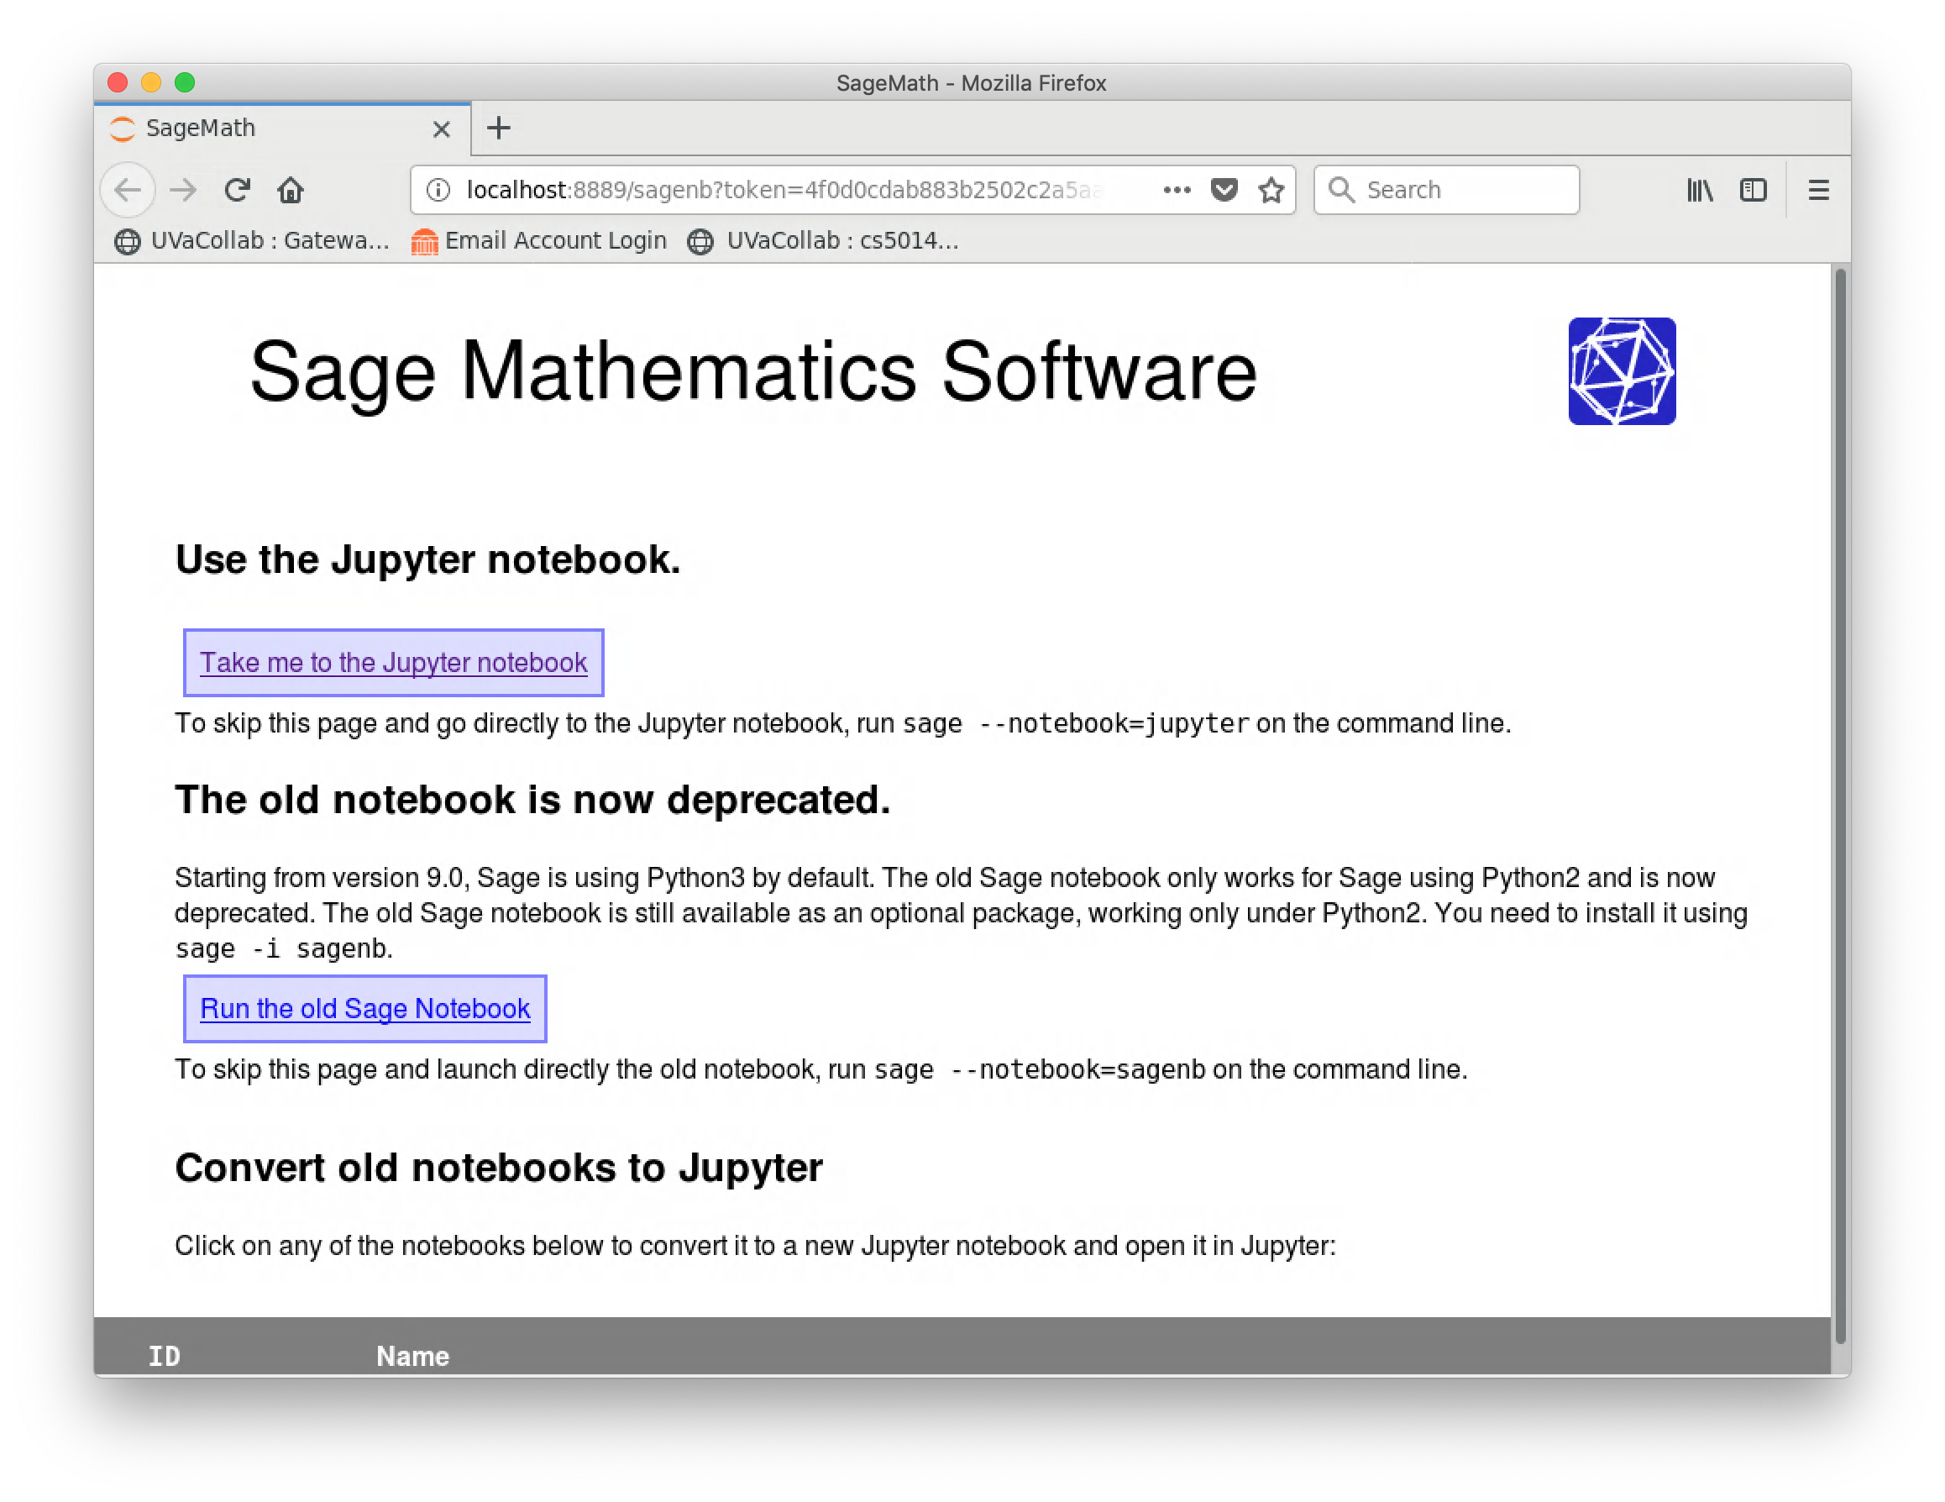Toggle the sidebar view

coord(1753,190)
